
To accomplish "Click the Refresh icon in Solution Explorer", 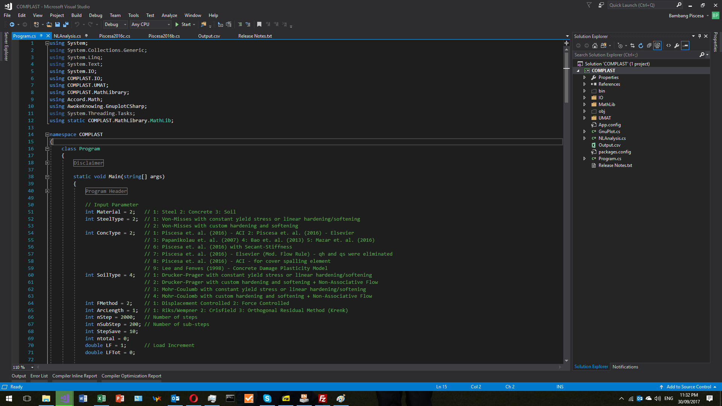I will click(x=641, y=45).
